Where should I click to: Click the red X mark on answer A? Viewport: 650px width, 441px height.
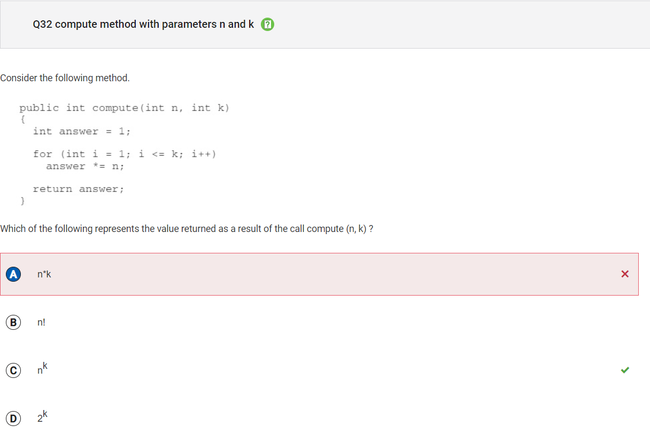click(625, 274)
